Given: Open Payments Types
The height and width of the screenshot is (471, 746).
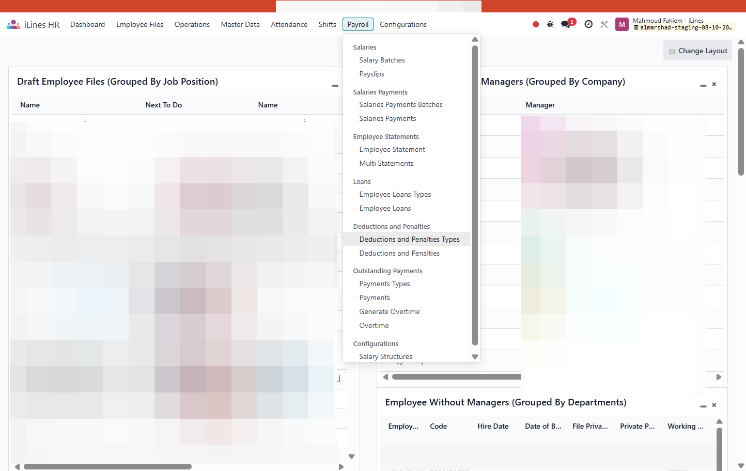Looking at the screenshot, I should point(385,284).
